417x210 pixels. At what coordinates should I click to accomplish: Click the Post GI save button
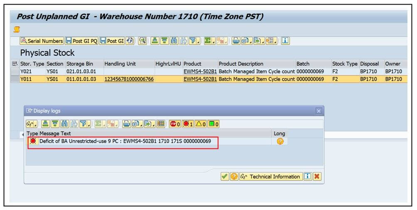click(112, 41)
